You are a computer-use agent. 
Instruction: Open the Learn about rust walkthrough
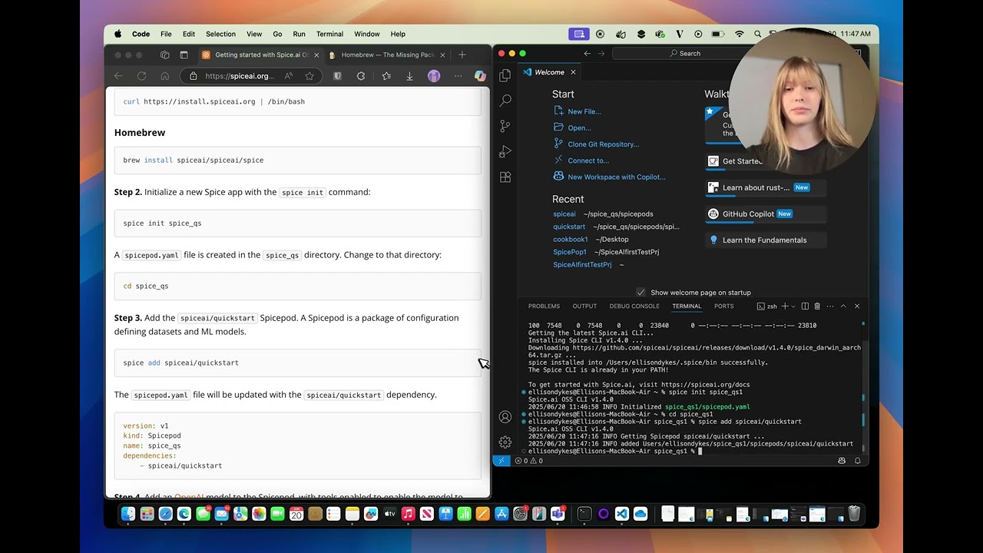pos(765,187)
